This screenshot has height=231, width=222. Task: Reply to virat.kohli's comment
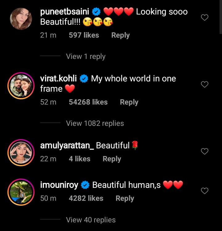tap(129, 102)
